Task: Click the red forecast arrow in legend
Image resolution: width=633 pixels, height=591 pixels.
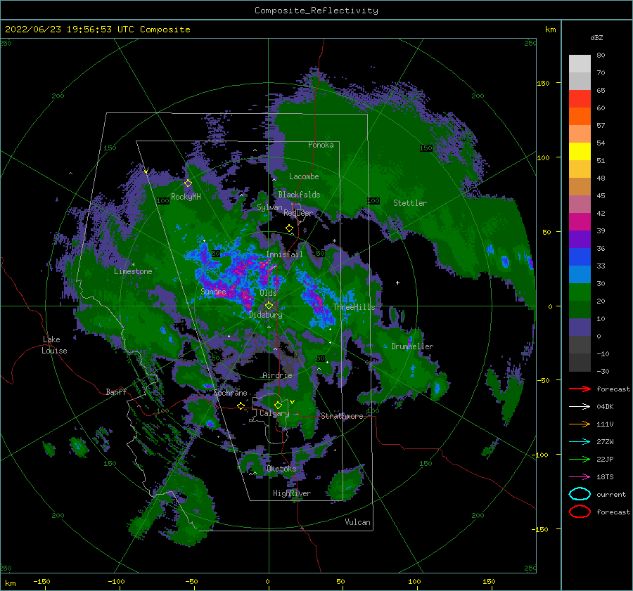Action: (580, 389)
